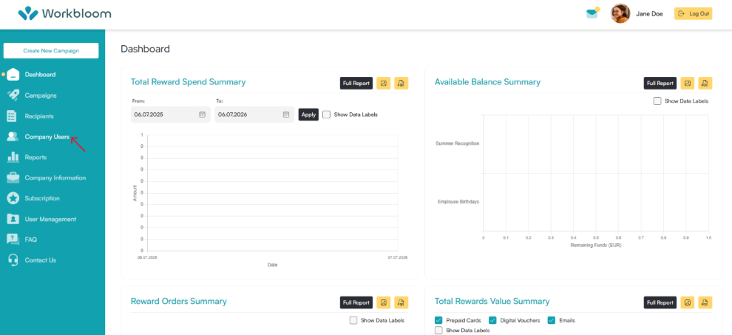Open Recipients in the sidebar

(39, 116)
